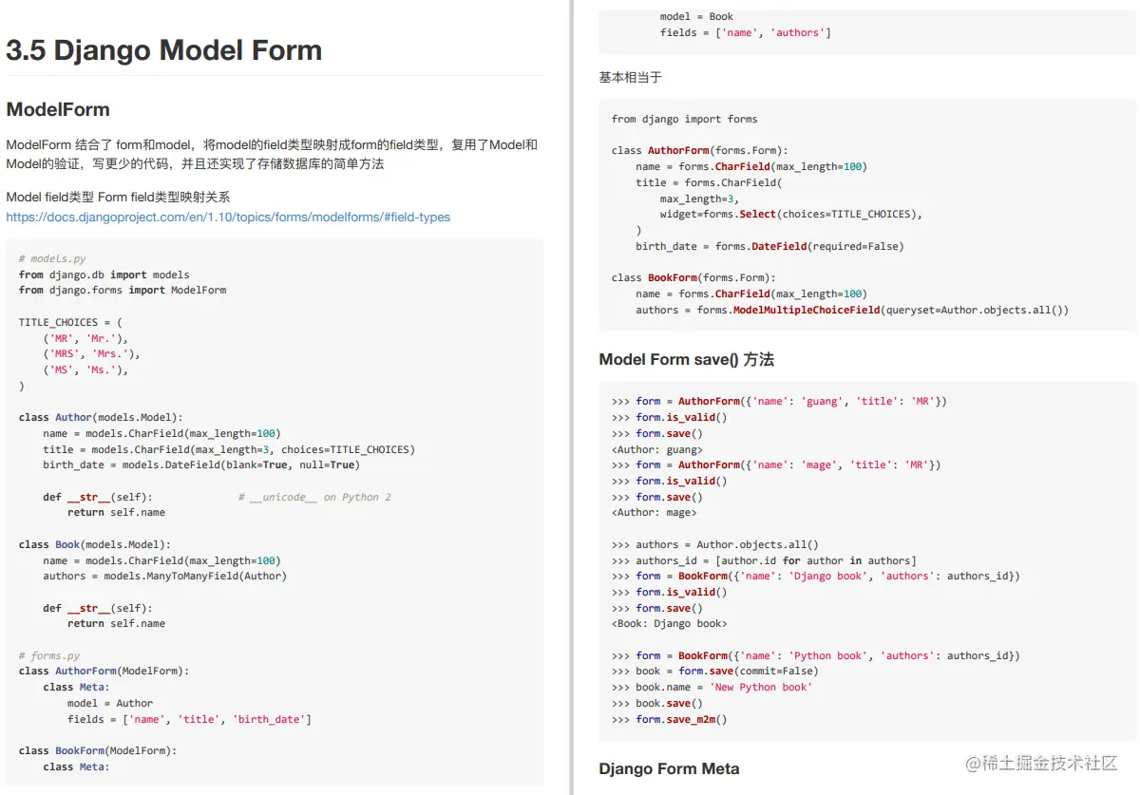Click 'class BookForm(ModelForm):' line

[x=98, y=750]
